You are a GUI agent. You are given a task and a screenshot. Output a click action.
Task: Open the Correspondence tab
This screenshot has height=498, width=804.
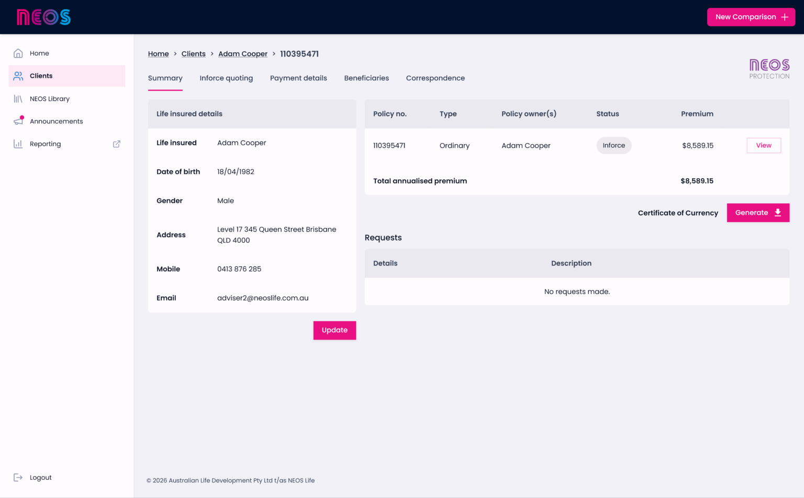[435, 78]
